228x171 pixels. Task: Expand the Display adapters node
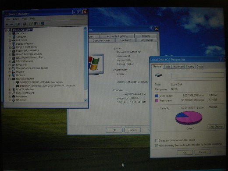click(10, 44)
